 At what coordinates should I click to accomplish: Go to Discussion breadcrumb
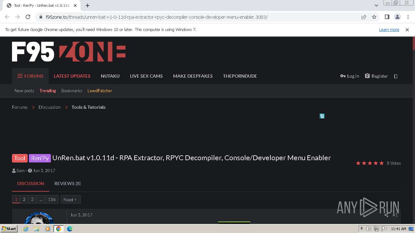(50, 107)
